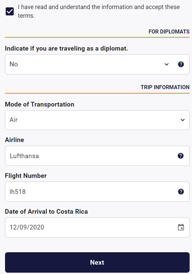This screenshot has height=274, width=192.
Task: Click the Airline input containing Lufthansa
Action: click(97, 156)
